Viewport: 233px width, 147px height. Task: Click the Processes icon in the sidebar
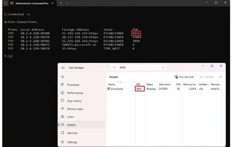click(x=62, y=85)
